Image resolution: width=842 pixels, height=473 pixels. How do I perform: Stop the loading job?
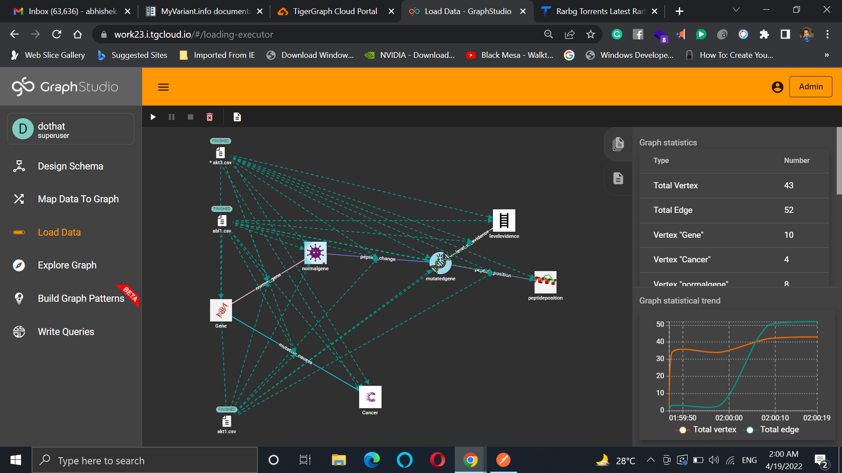coord(190,117)
